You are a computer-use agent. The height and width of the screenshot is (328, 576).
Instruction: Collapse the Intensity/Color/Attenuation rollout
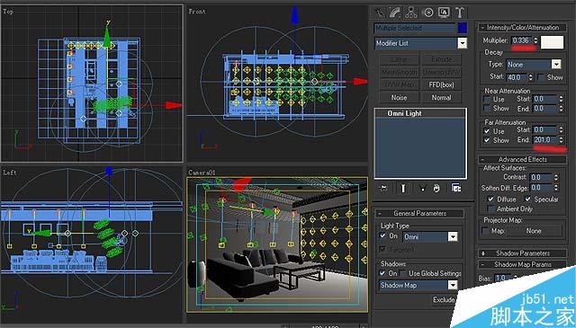522,28
